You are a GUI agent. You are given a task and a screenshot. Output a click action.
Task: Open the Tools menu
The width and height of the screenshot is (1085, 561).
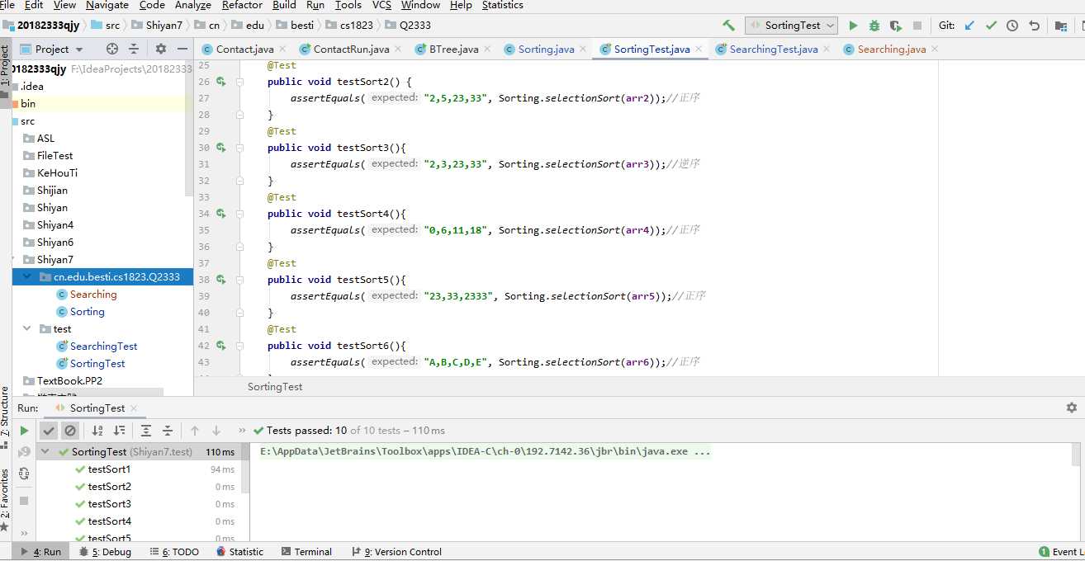click(348, 5)
